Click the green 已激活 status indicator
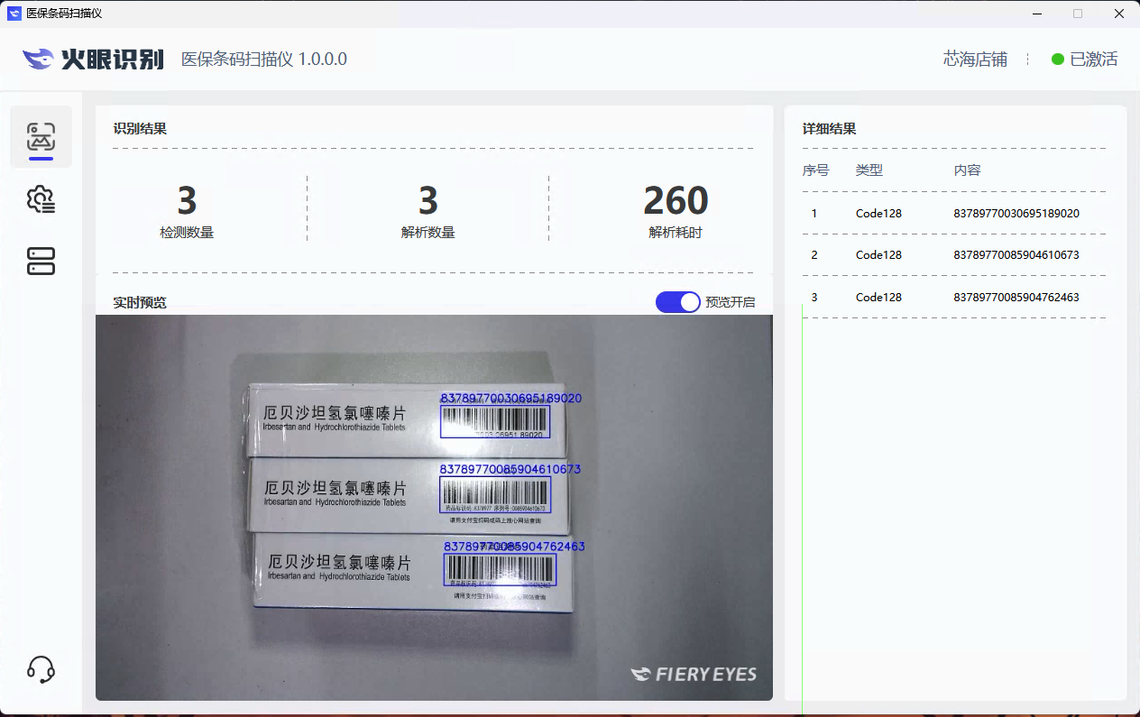Image resolution: width=1140 pixels, height=717 pixels. click(x=1084, y=60)
